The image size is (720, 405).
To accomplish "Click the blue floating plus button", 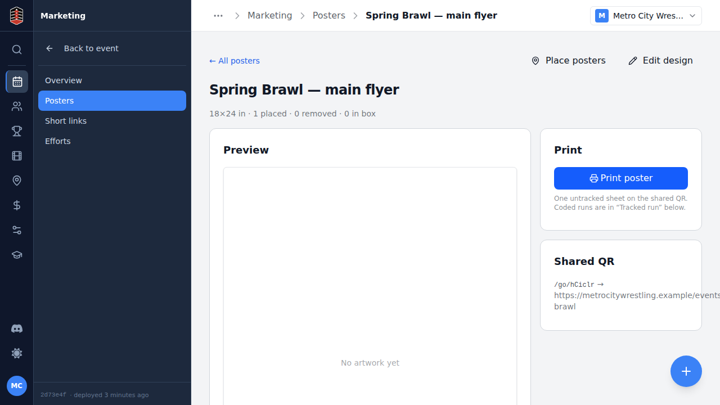I will pyautogui.click(x=686, y=371).
